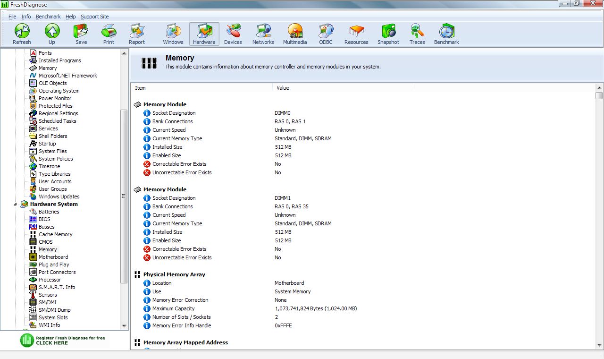Image resolution: width=604 pixels, height=359 pixels.
Task: Click the Save toolbar icon
Action: (81, 34)
